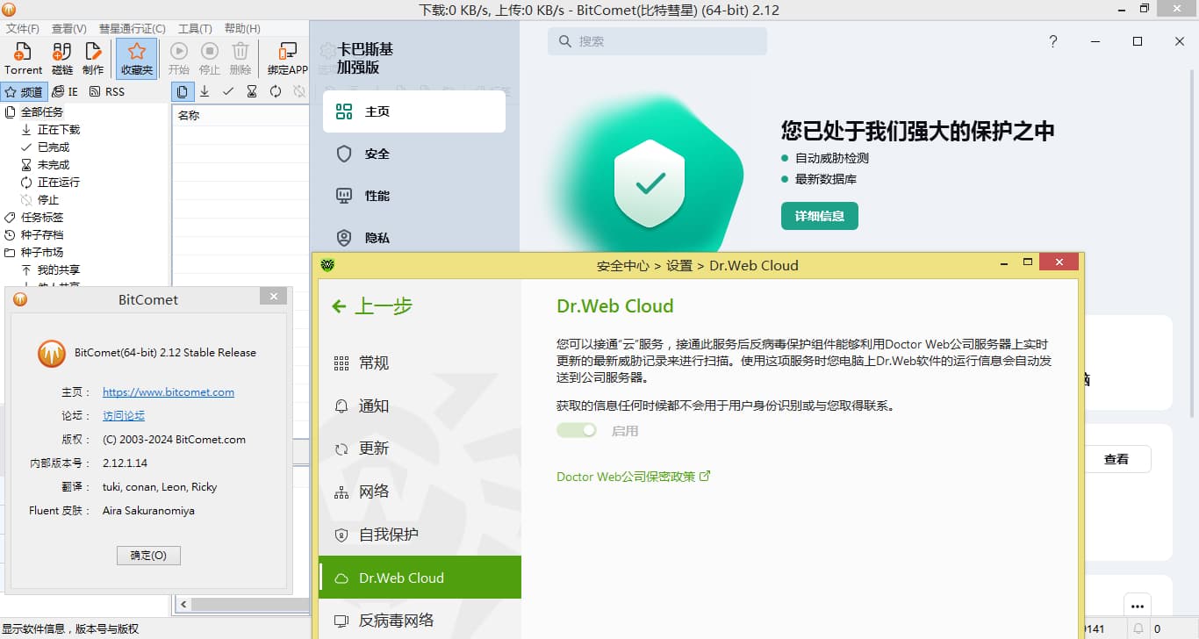Viewport: 1199px width, 639px height.
Task: Select the all-tasks document filter icon above 名称
Action: pyautogui.click(x=182, y=91)
